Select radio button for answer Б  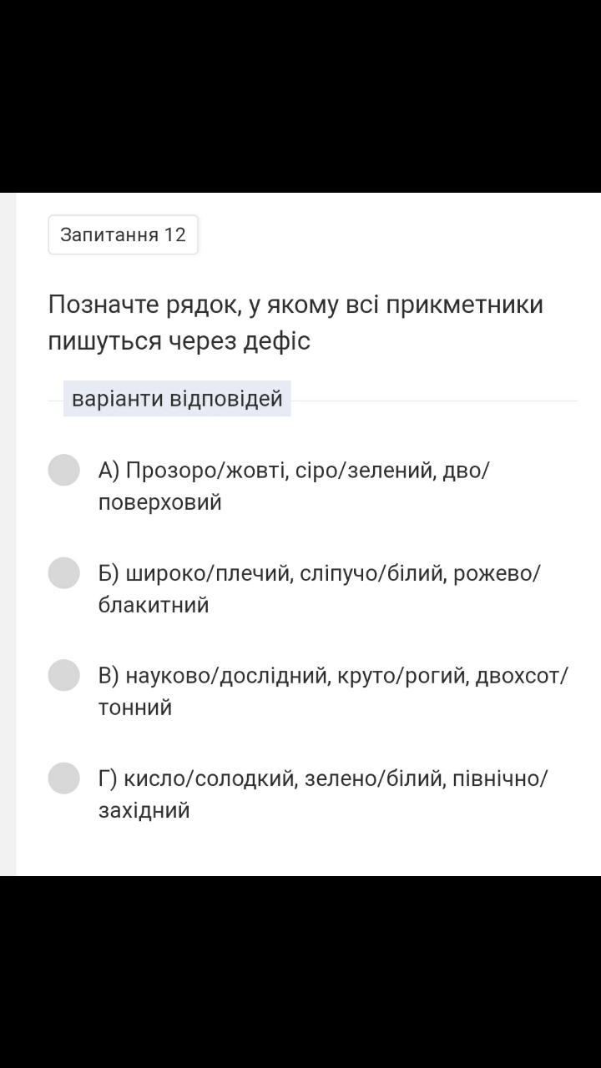click(63, 573)
